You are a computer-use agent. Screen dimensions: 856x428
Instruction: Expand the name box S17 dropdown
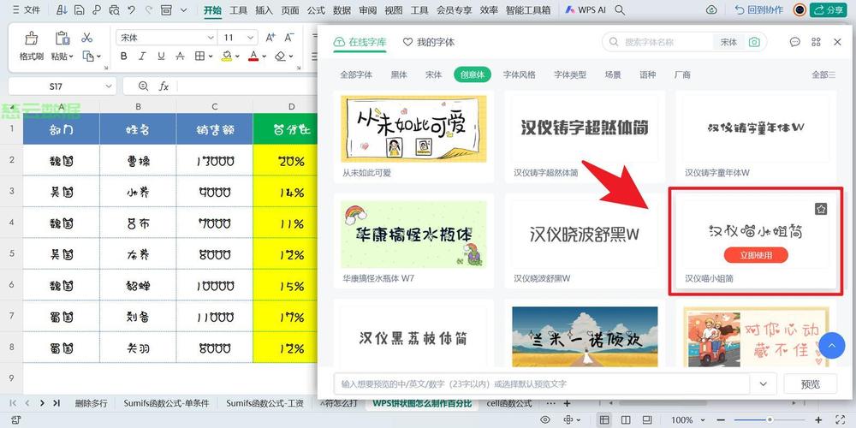pos(108,86)
